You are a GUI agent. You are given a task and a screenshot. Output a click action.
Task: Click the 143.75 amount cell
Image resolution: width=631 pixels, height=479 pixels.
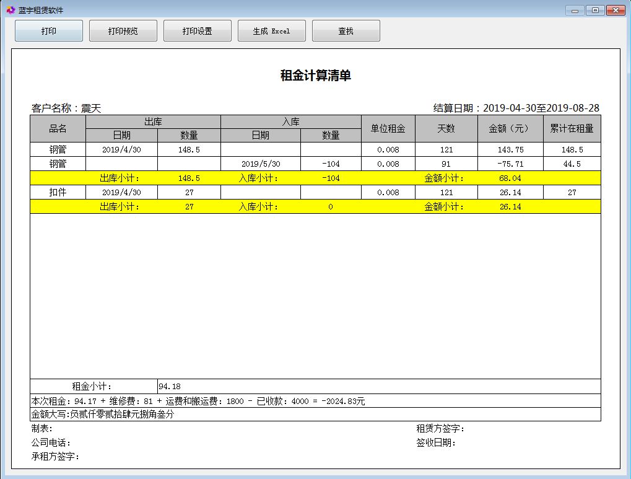pos(510,150)
